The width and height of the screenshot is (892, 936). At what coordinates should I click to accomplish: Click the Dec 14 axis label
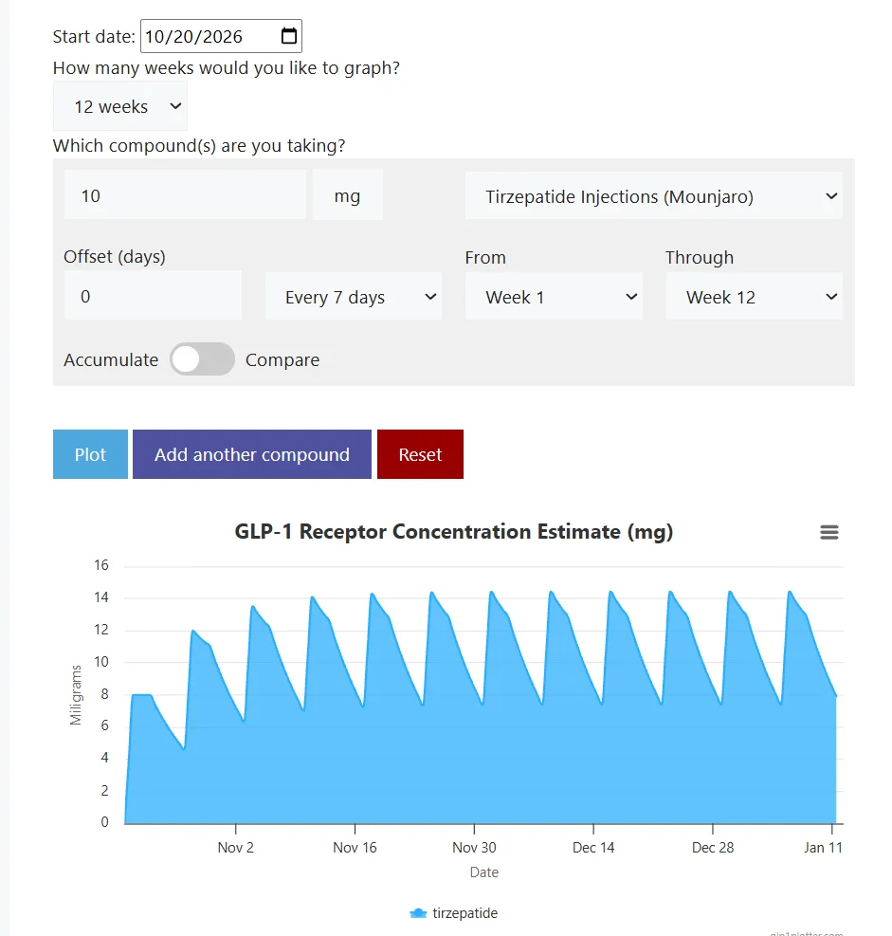(x=593, y=847)
